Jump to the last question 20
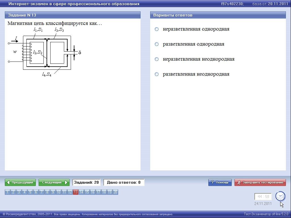Viewport: 291px width, 218px height. point(116,192)
